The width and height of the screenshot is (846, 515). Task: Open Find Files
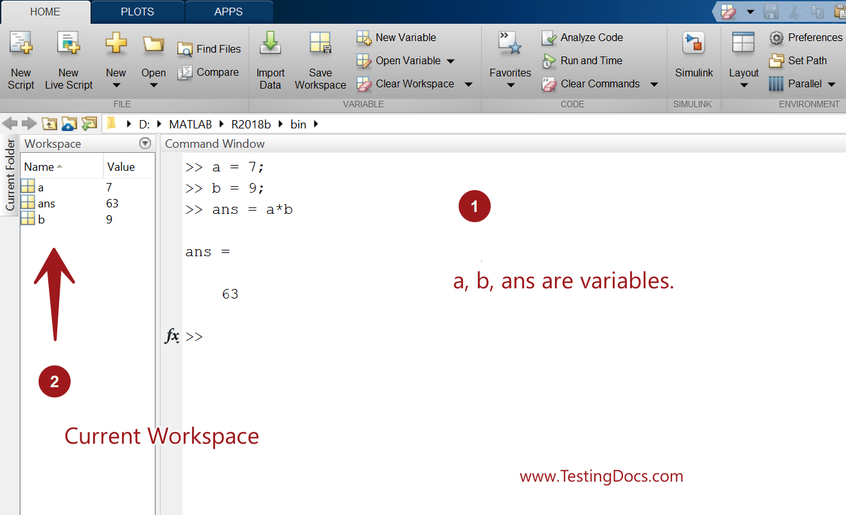[x=209, y=49]
